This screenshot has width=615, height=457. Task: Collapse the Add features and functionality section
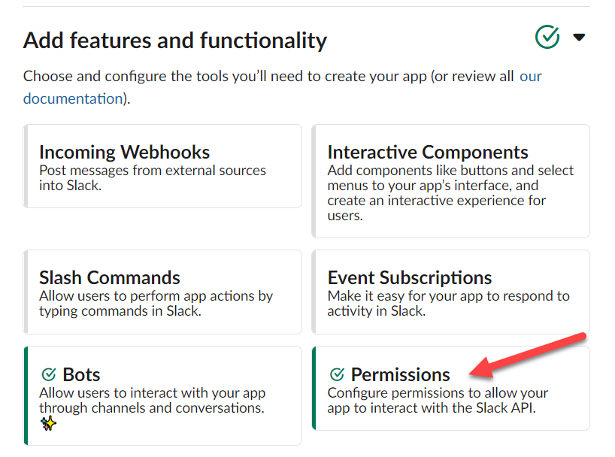pos(578,37)
